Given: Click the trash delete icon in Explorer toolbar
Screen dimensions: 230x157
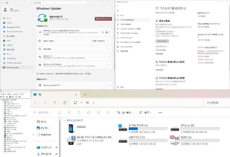Looking at the screenshot, I should tap(108, 112).
